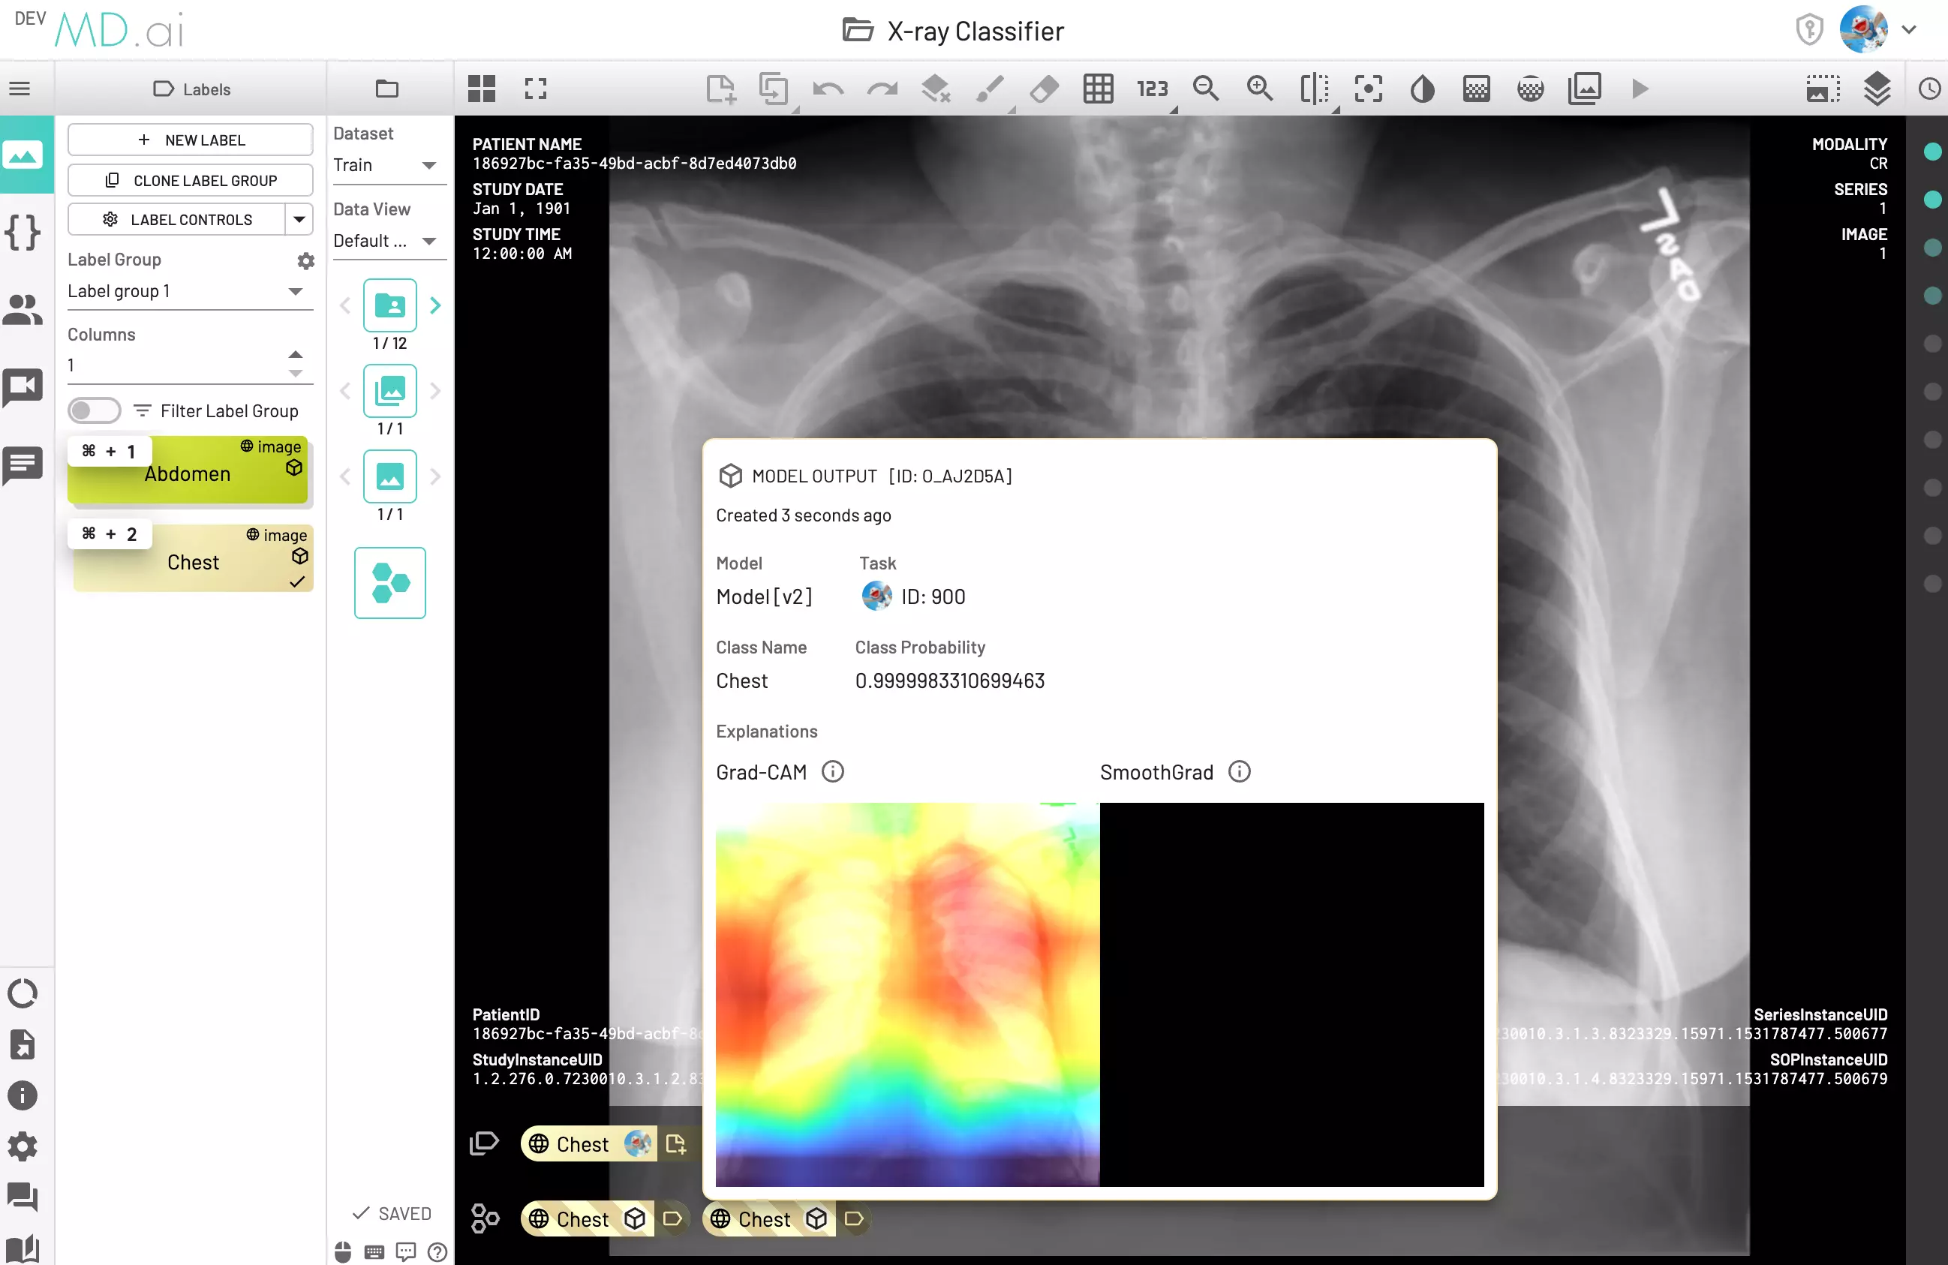
Task: Select the Abdomen image label
Action: tap(188, 472)
